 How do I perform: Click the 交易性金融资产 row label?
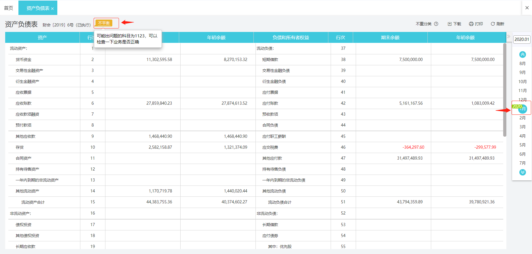tap(29, 70)
